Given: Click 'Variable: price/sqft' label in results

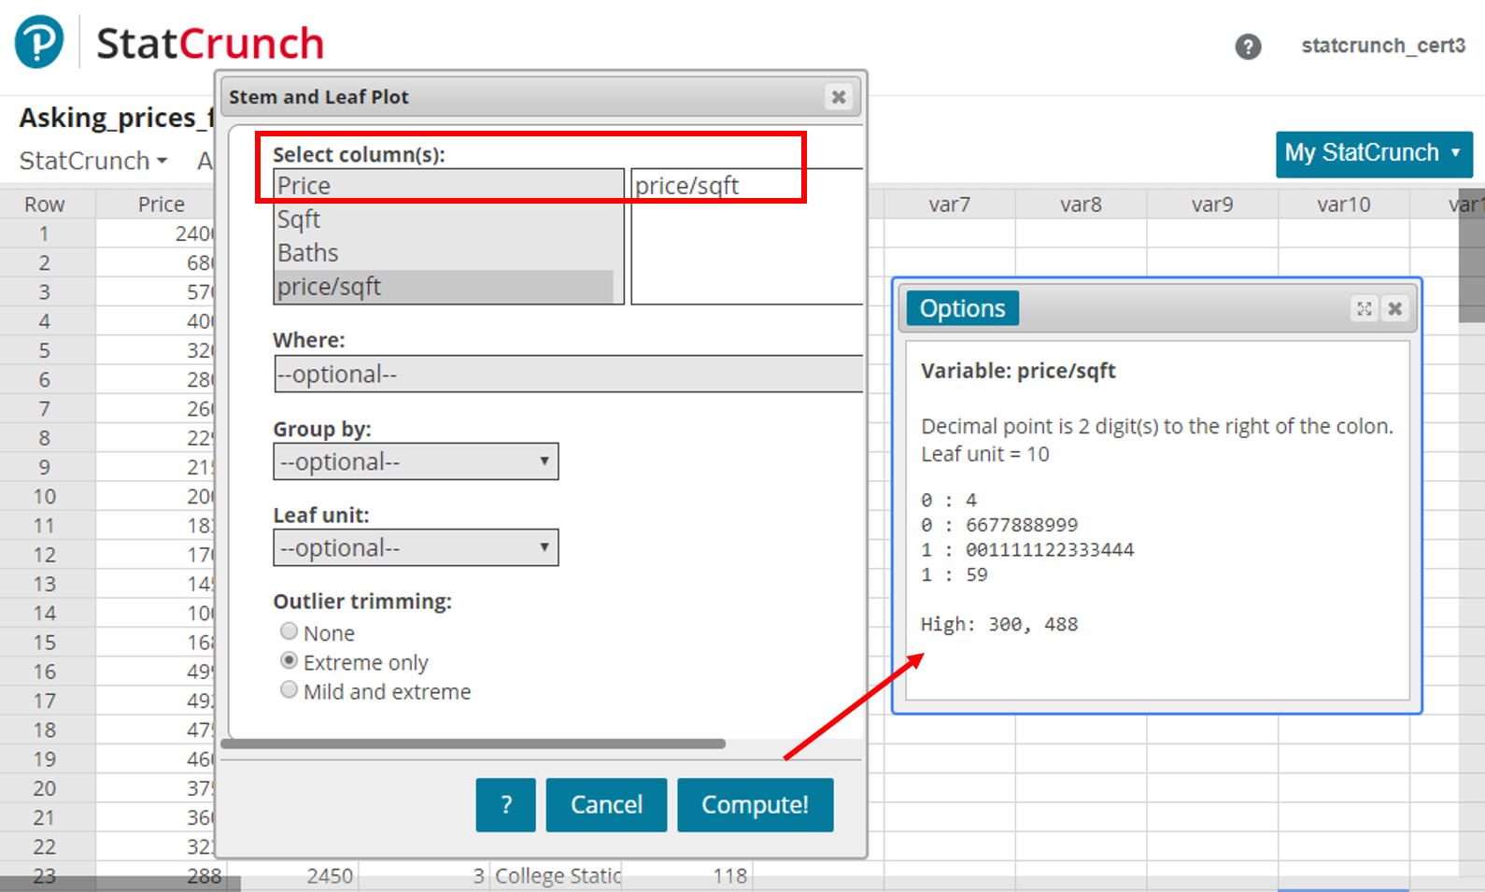Looking at the screenshot, I should click(1018, 371).
